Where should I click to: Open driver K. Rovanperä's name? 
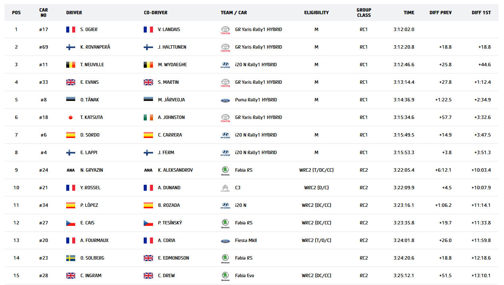click(95, 47)
